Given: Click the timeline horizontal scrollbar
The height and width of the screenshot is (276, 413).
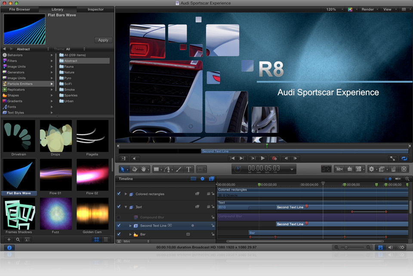Looking at the screenshot, I should (x=305, y=241).
